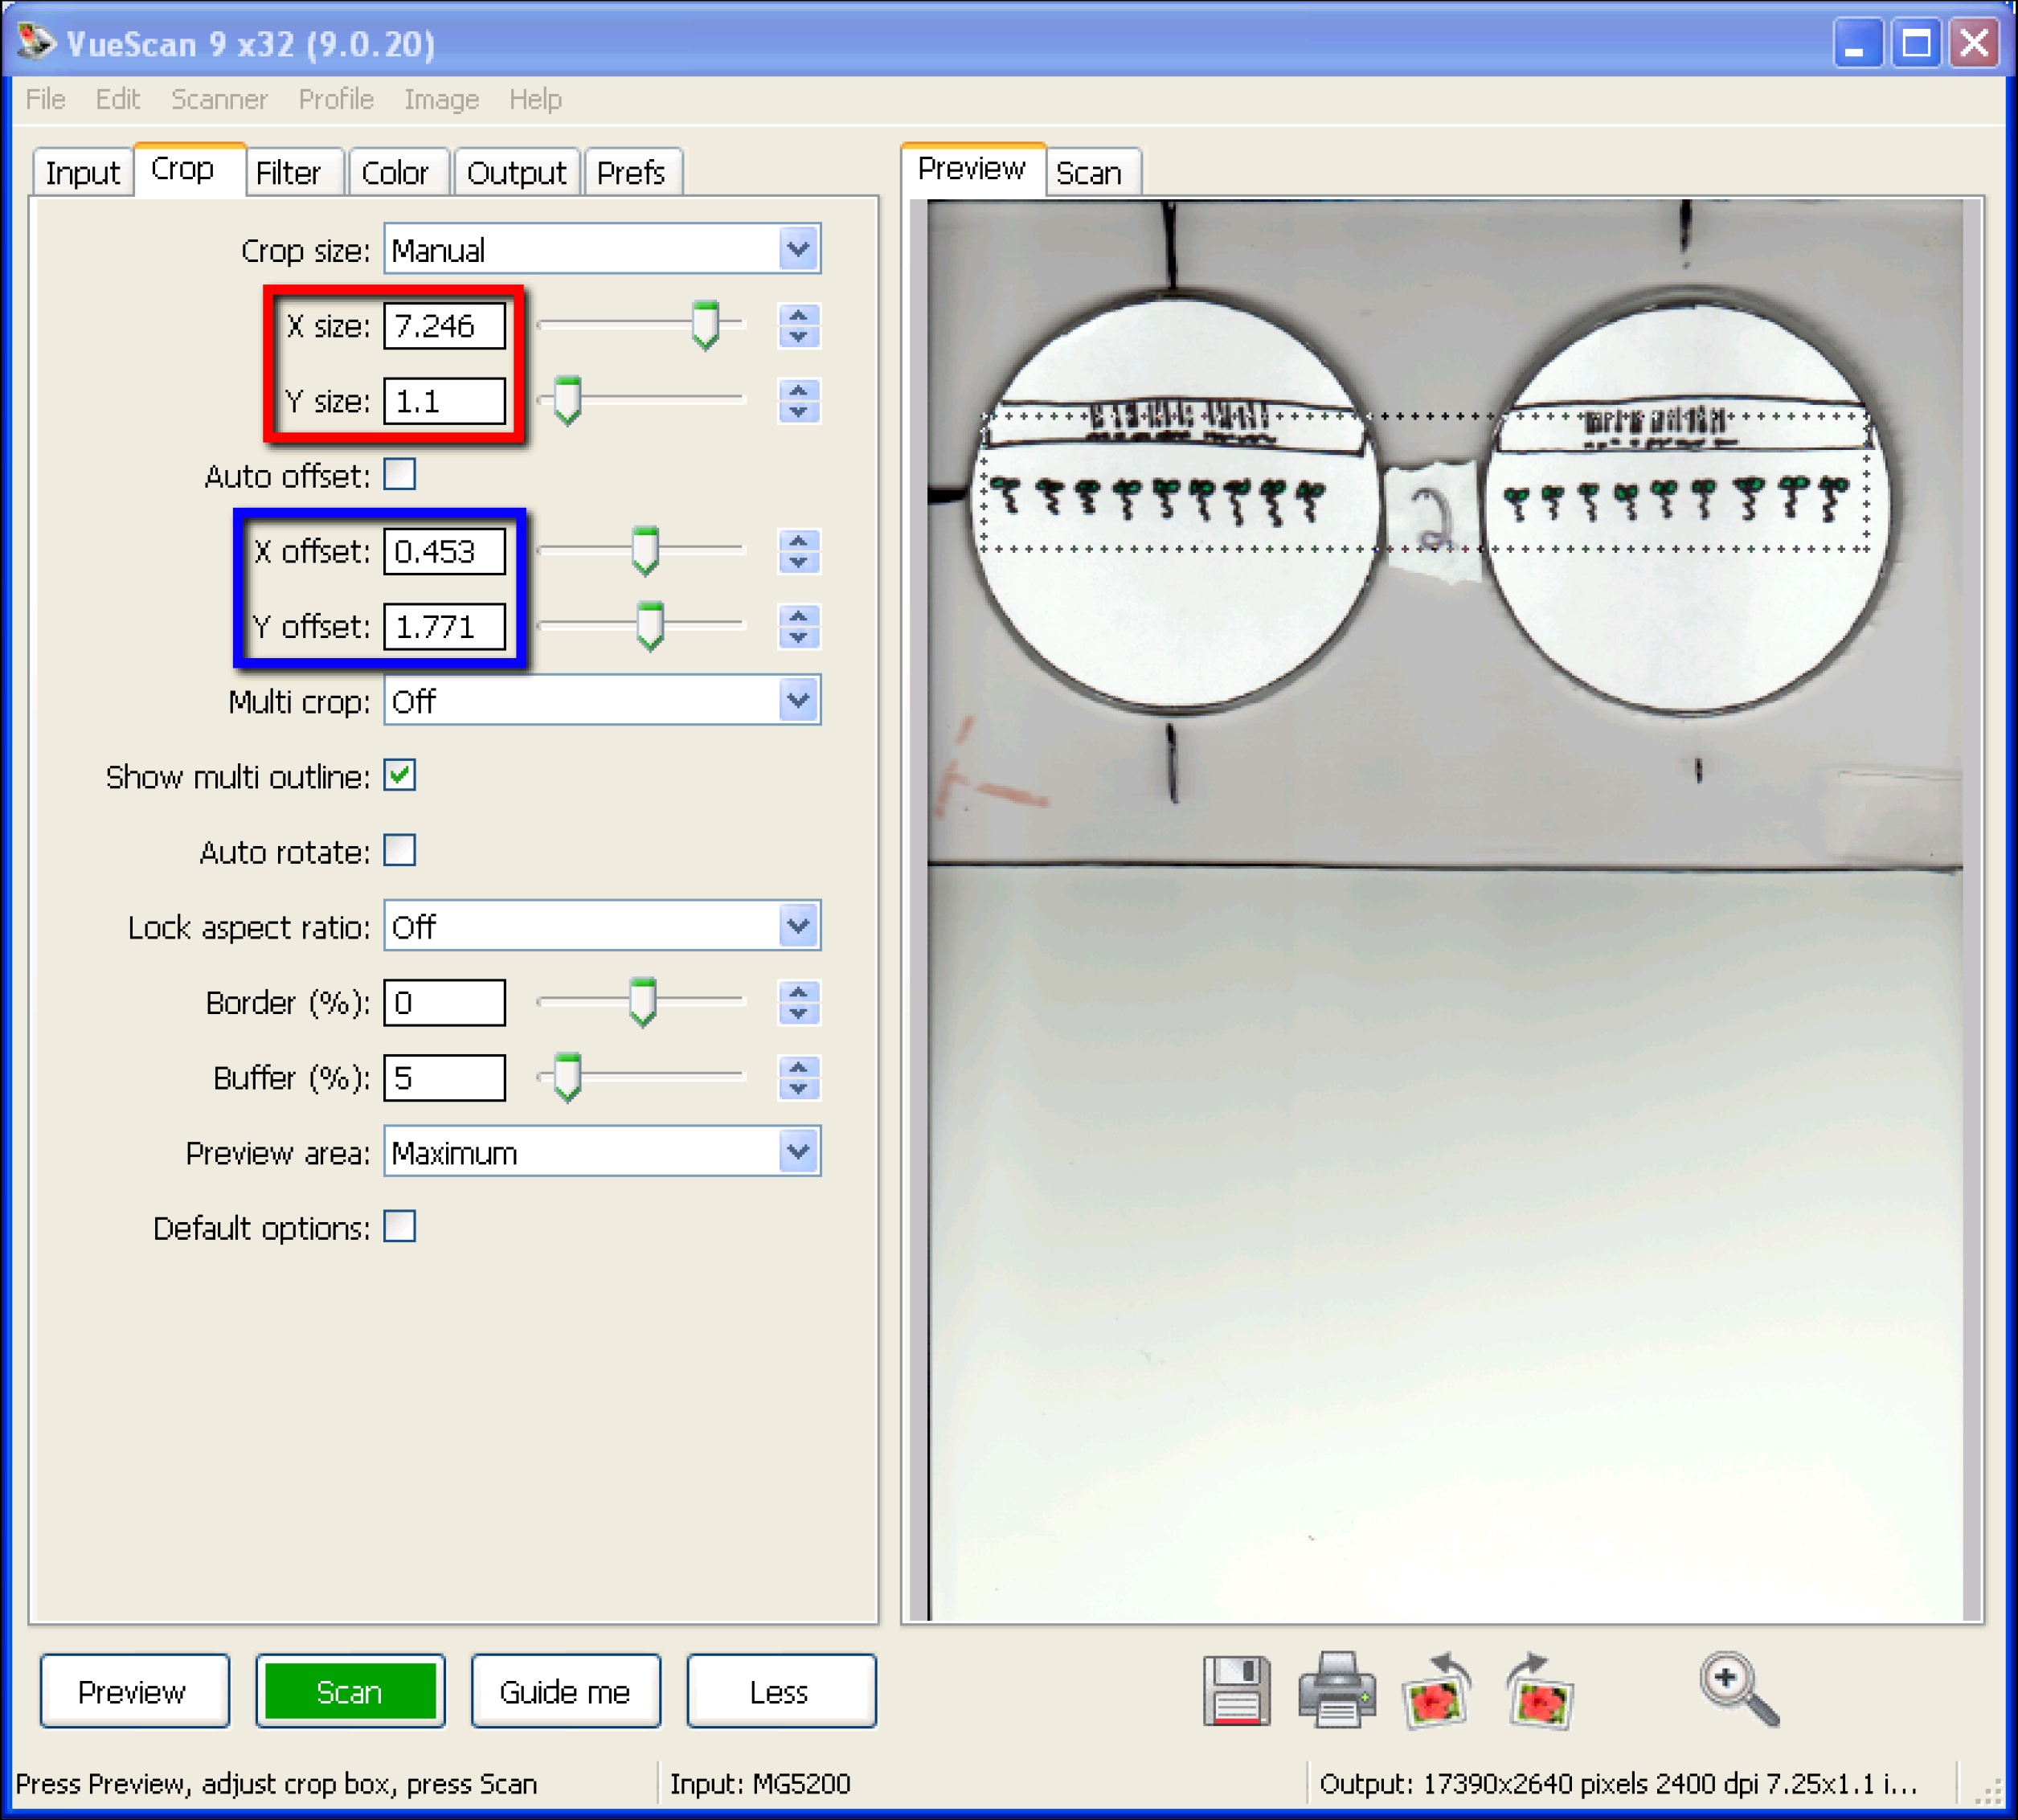This screenshot has height=1820, width=2018.
Task: Rotate image right using the flower icon
Action: pos(1540,1694)
